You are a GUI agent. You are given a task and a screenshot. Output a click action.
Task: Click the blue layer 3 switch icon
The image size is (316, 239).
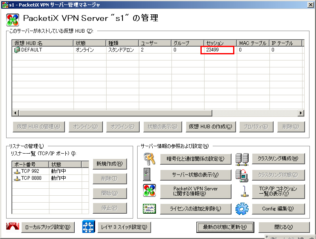click(89, 227)
